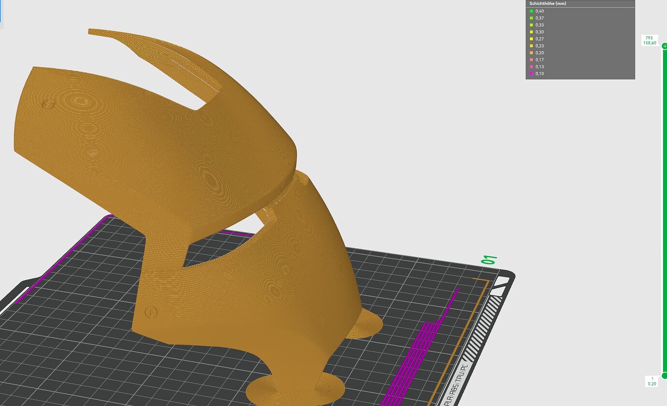Click the green 01 plate number label
Image resolution: width=667 pixels, height=406 pixels.
(490, 260)
